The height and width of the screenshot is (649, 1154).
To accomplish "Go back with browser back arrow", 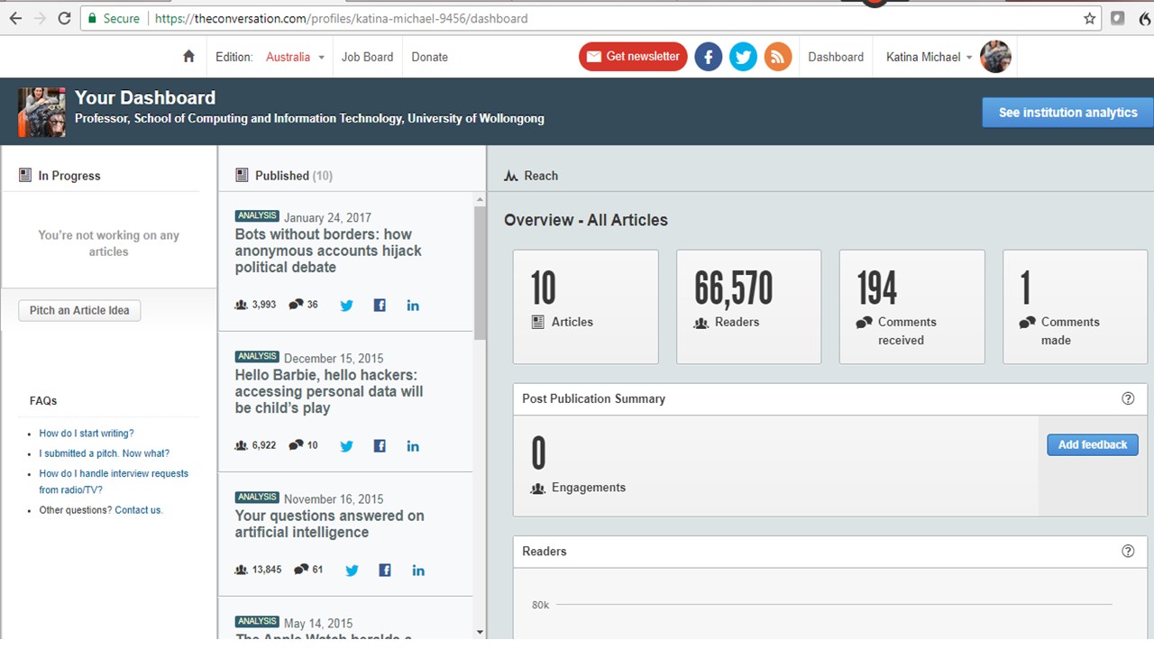I will click(x=15, y=18).
